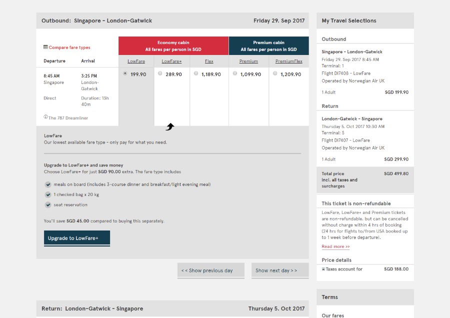
Task: Open the Compare fare types link
Action: click(69, 47)
